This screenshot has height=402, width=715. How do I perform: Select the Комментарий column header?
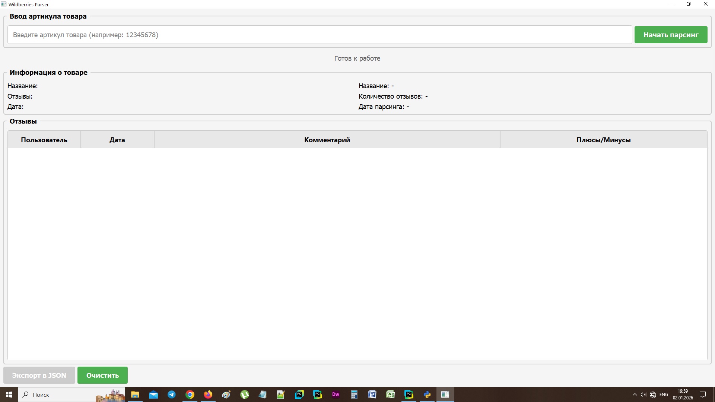(x=327, y=140)
